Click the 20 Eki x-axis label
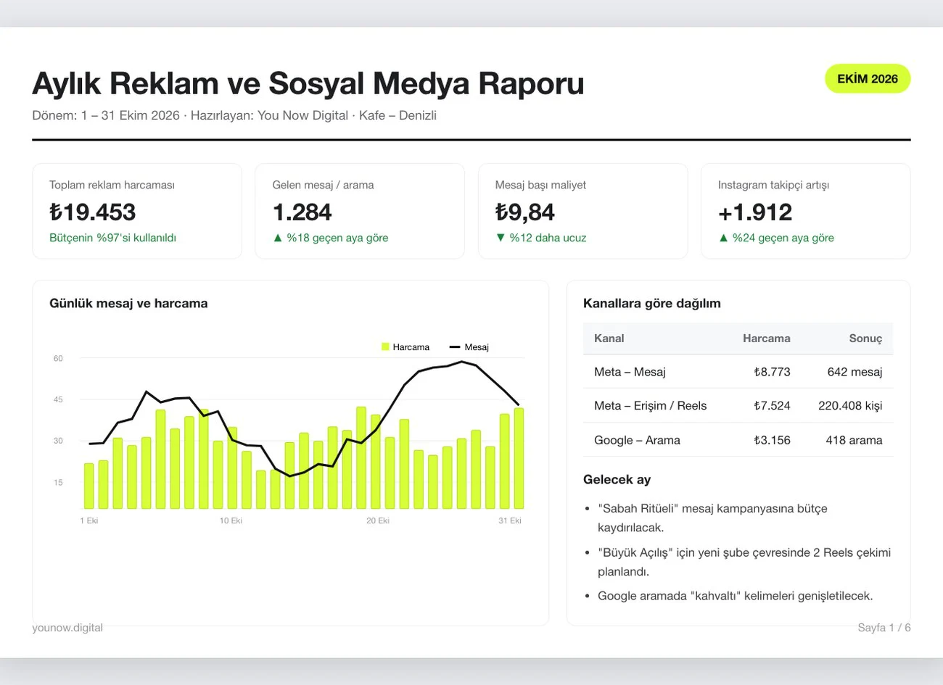 [378, 520]
